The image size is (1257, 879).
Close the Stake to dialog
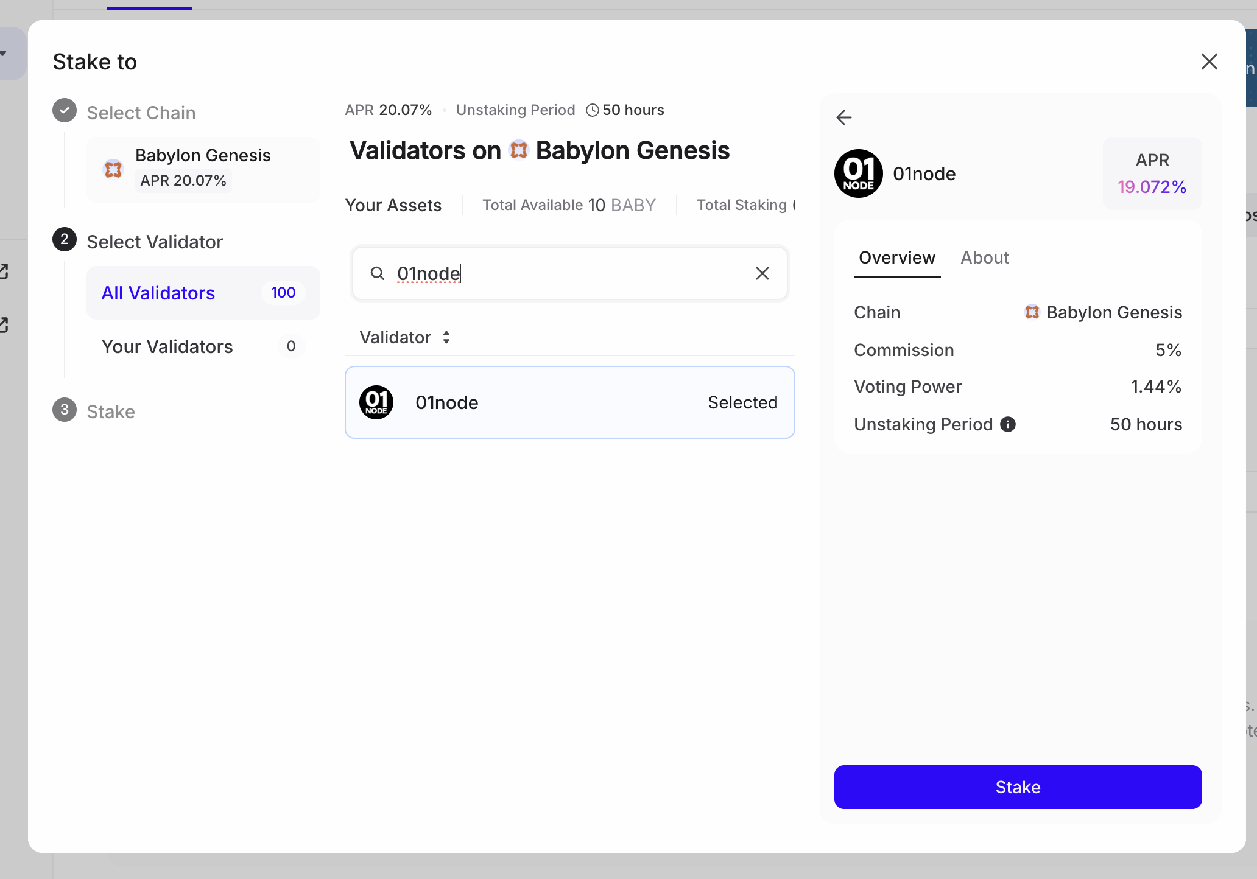tap(1209, 61)
